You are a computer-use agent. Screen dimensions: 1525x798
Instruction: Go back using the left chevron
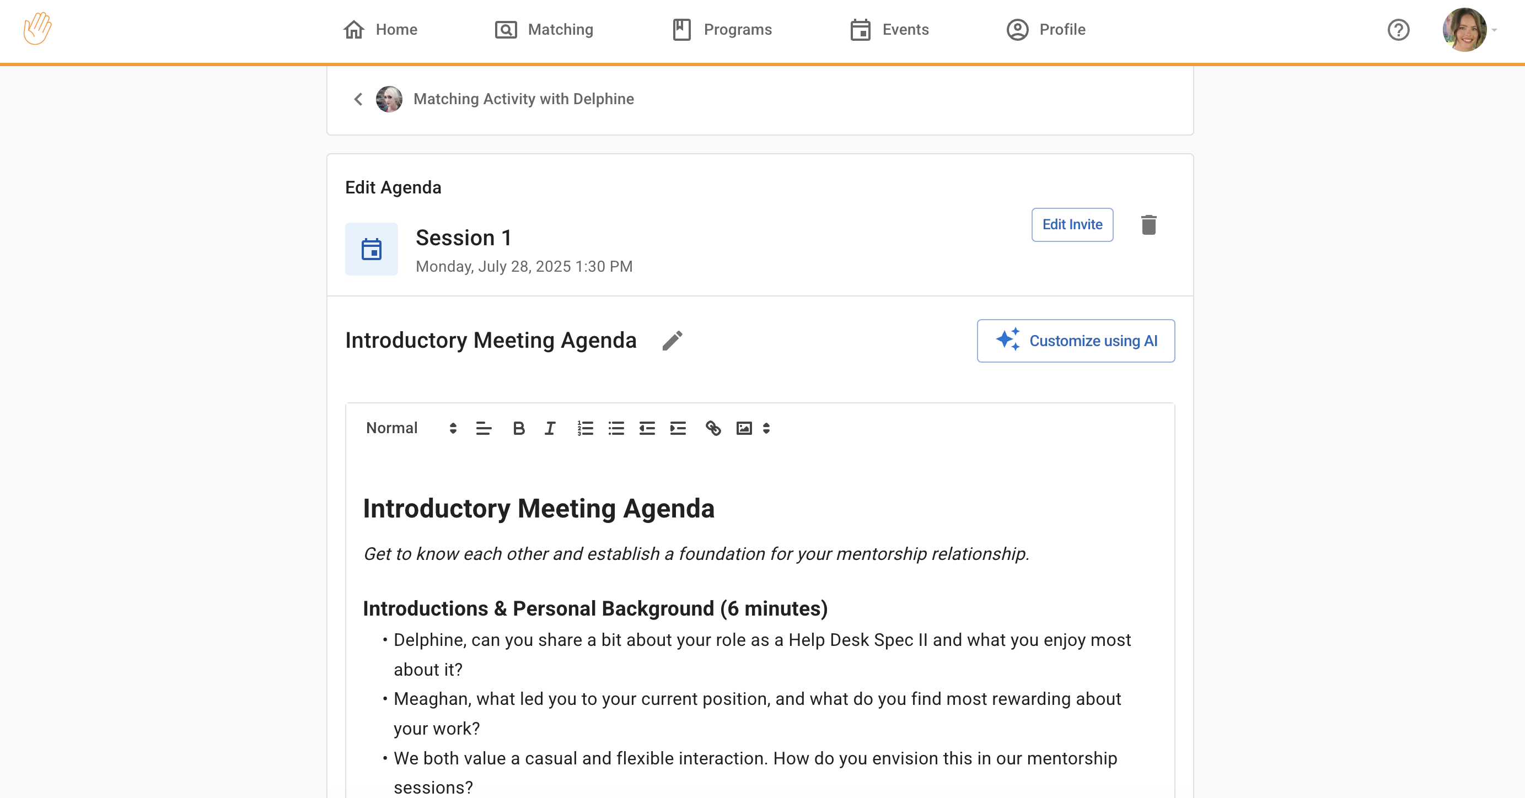(358, 99)
